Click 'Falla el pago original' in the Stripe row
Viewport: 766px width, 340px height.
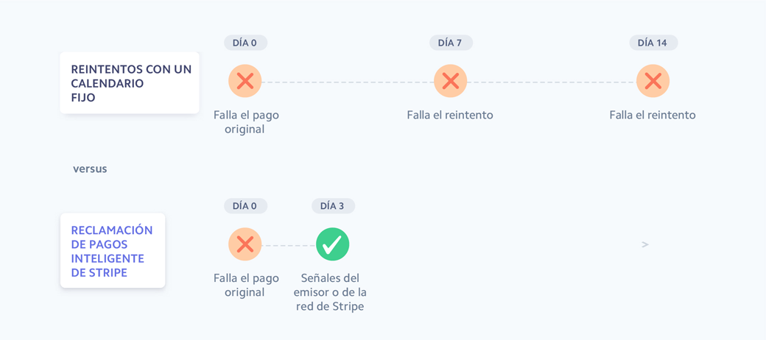coord(246,286)
